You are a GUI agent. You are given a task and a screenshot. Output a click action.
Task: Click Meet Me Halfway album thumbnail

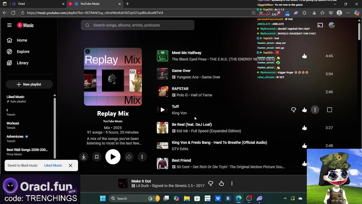pos(163,56)
